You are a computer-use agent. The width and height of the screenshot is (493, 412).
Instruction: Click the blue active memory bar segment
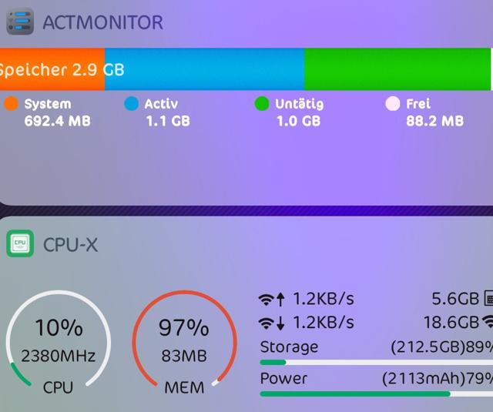[x=205, y=69]
